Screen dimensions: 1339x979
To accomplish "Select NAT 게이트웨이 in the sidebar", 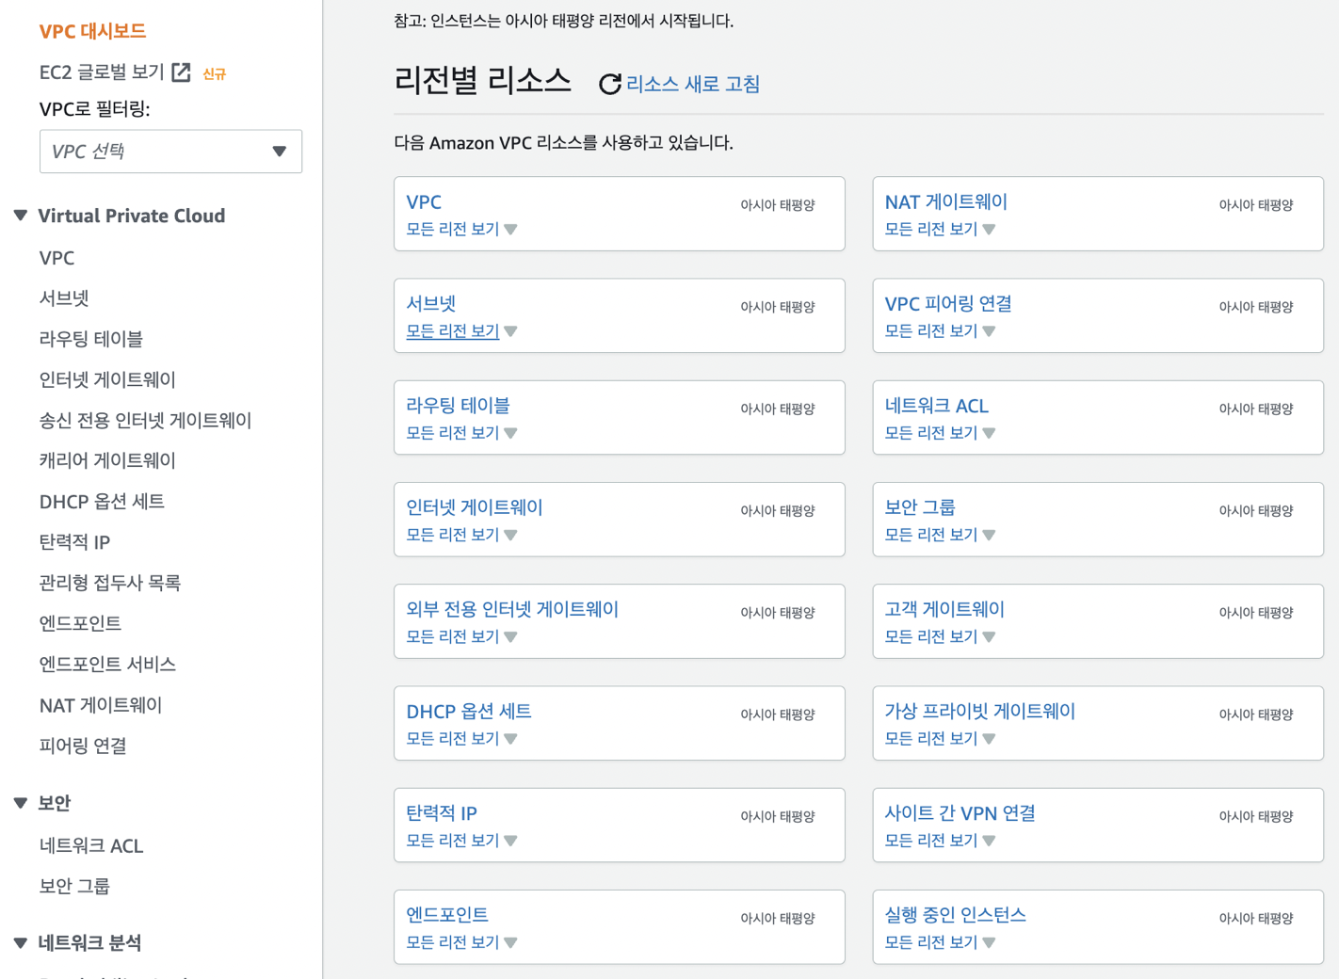I will click(x=101, y=705).
